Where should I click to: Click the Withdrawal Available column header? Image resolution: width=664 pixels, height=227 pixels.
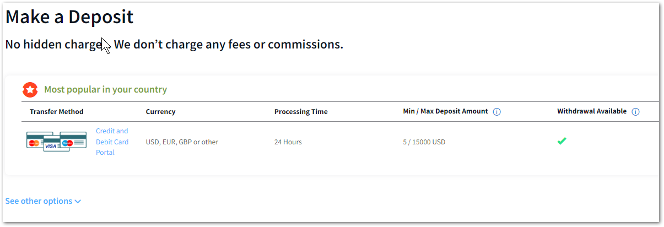(x=592, y=111)
